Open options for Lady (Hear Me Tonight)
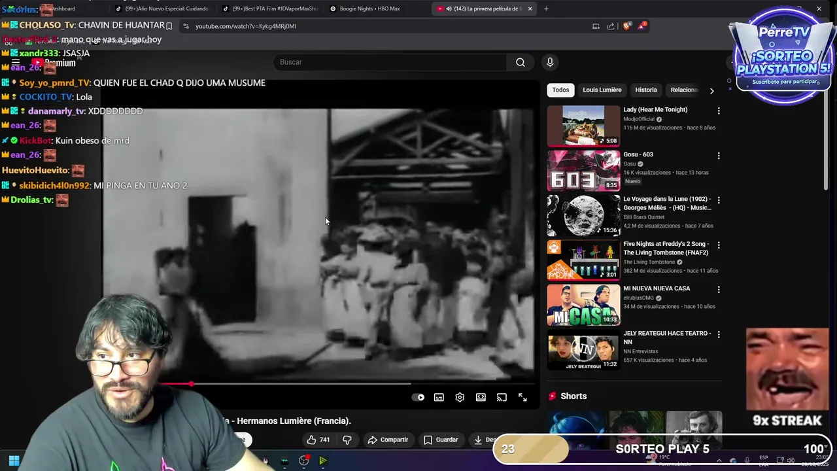Image resolution: width=837 pixels, height=471 pixels. tap(719, 111)
